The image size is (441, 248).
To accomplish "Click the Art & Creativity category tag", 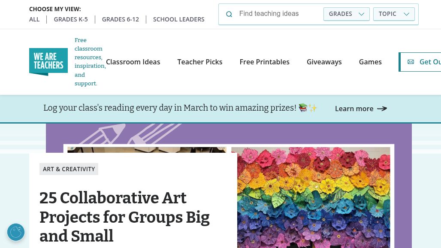I will pos(69,169).
